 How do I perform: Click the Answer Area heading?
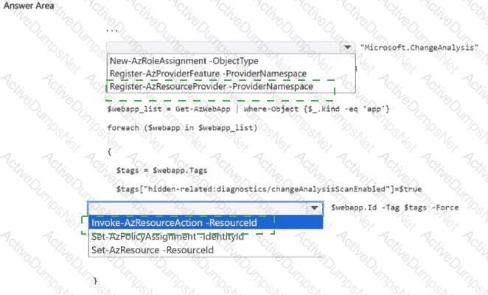click(29, 6)
